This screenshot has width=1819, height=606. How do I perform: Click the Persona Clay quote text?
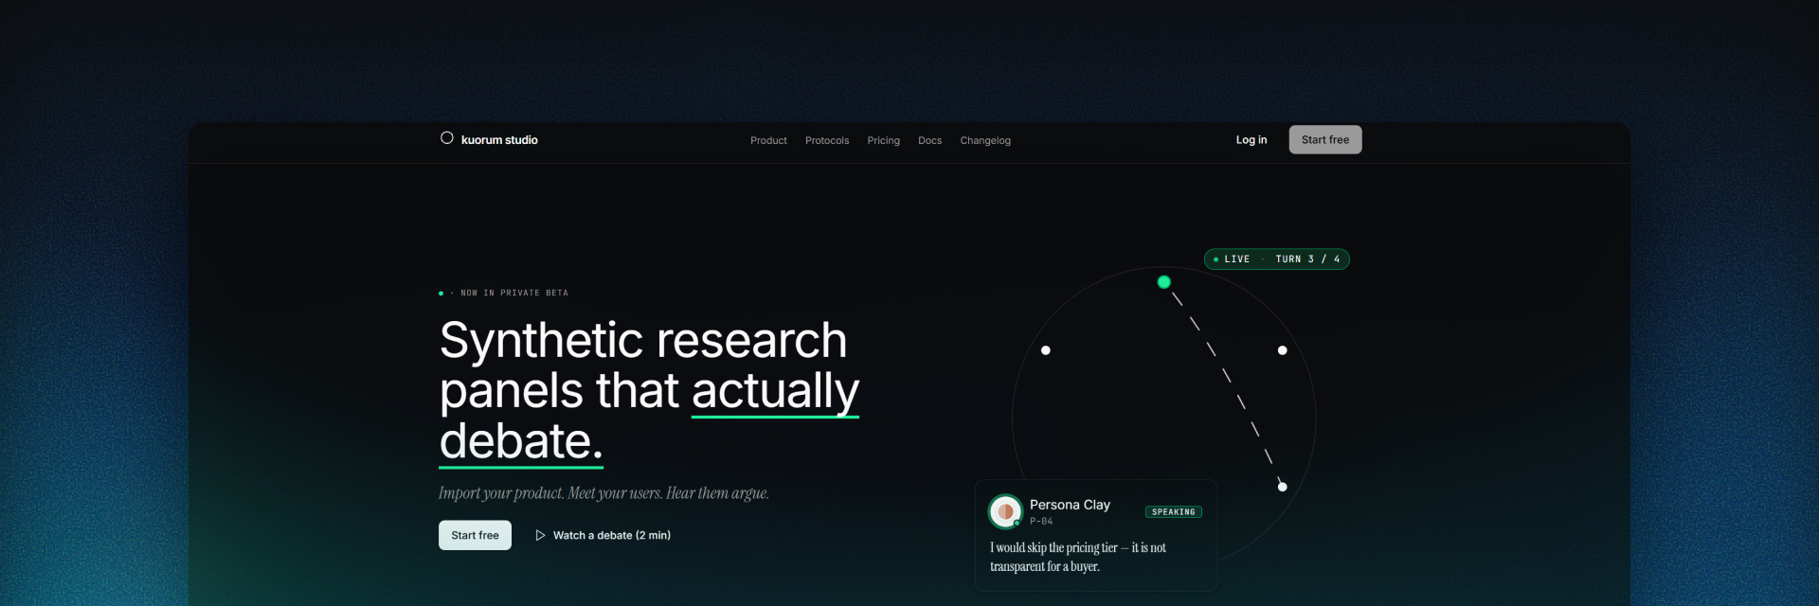1078,557
